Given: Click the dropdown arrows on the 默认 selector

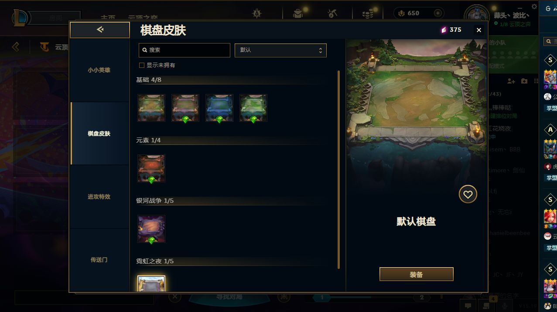Looking at the screenshot, I should pyautogui.click(x=320, y=50).
